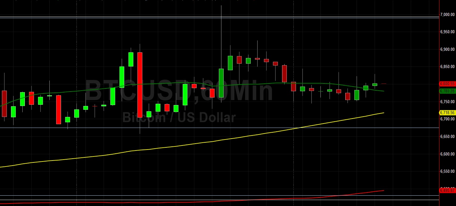The height and width of the screenshot is (206, 456).
Task: Click the 6,700.00 price axis label
Action: tap(447, 119)
